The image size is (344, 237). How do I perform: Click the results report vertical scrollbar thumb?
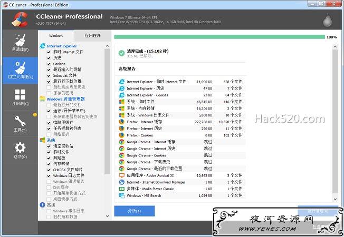pos(335,122)
